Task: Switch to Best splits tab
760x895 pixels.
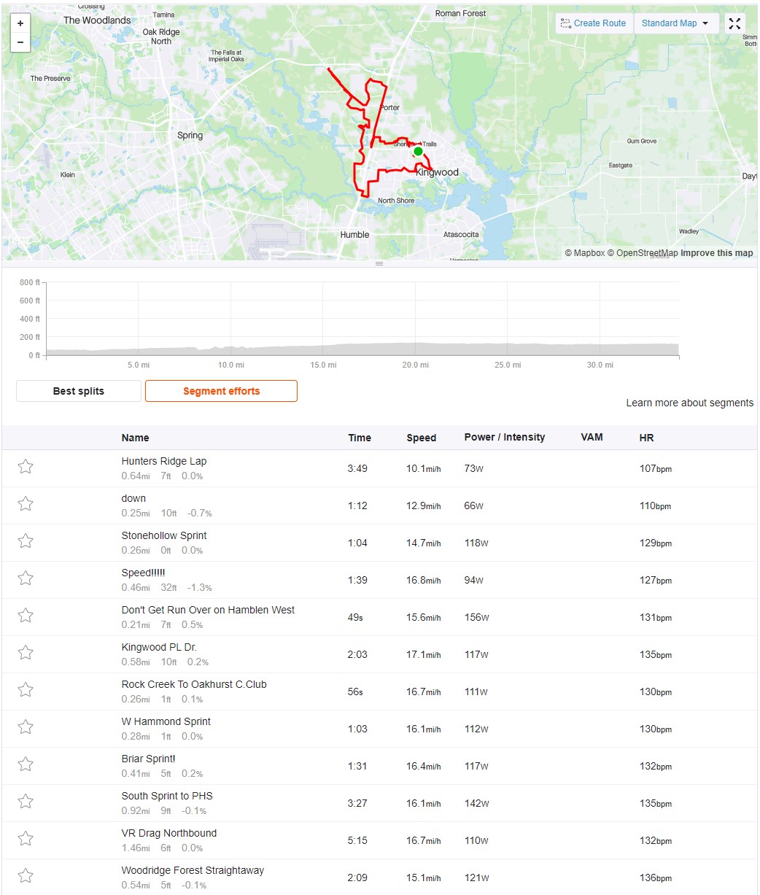Action: [79, 391]
